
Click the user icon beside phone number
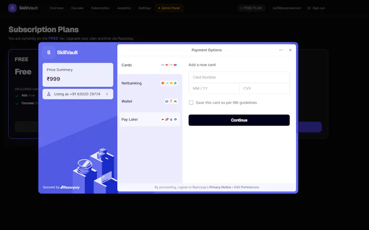(49, 94)
